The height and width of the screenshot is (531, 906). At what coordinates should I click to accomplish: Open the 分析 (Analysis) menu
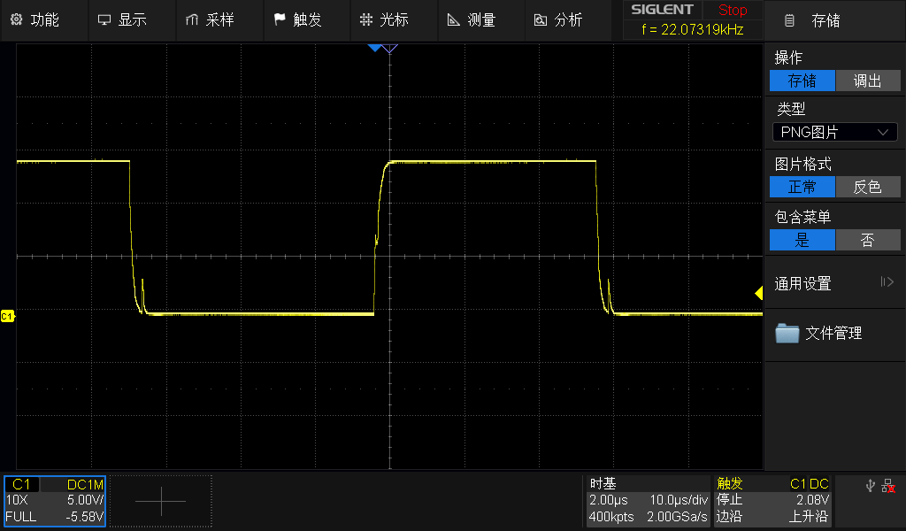(568, 20)
